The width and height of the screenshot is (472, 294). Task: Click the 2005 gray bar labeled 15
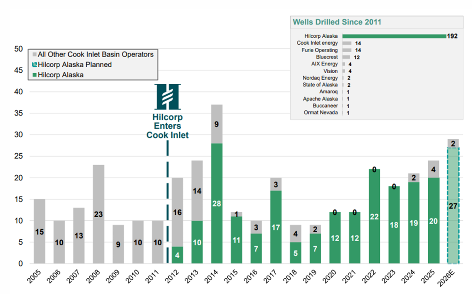click(x=40, y=231)
